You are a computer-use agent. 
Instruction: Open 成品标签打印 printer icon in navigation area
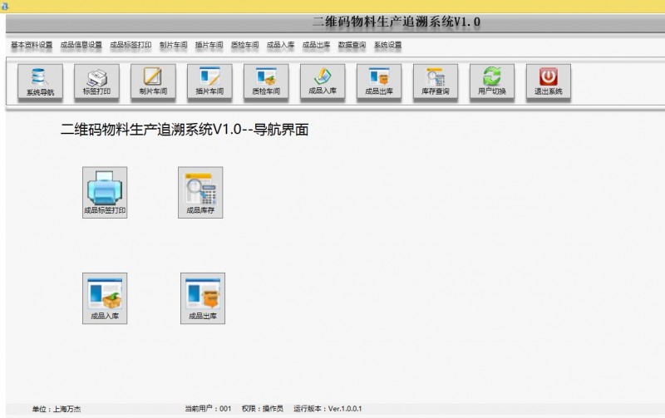point(105,192)
